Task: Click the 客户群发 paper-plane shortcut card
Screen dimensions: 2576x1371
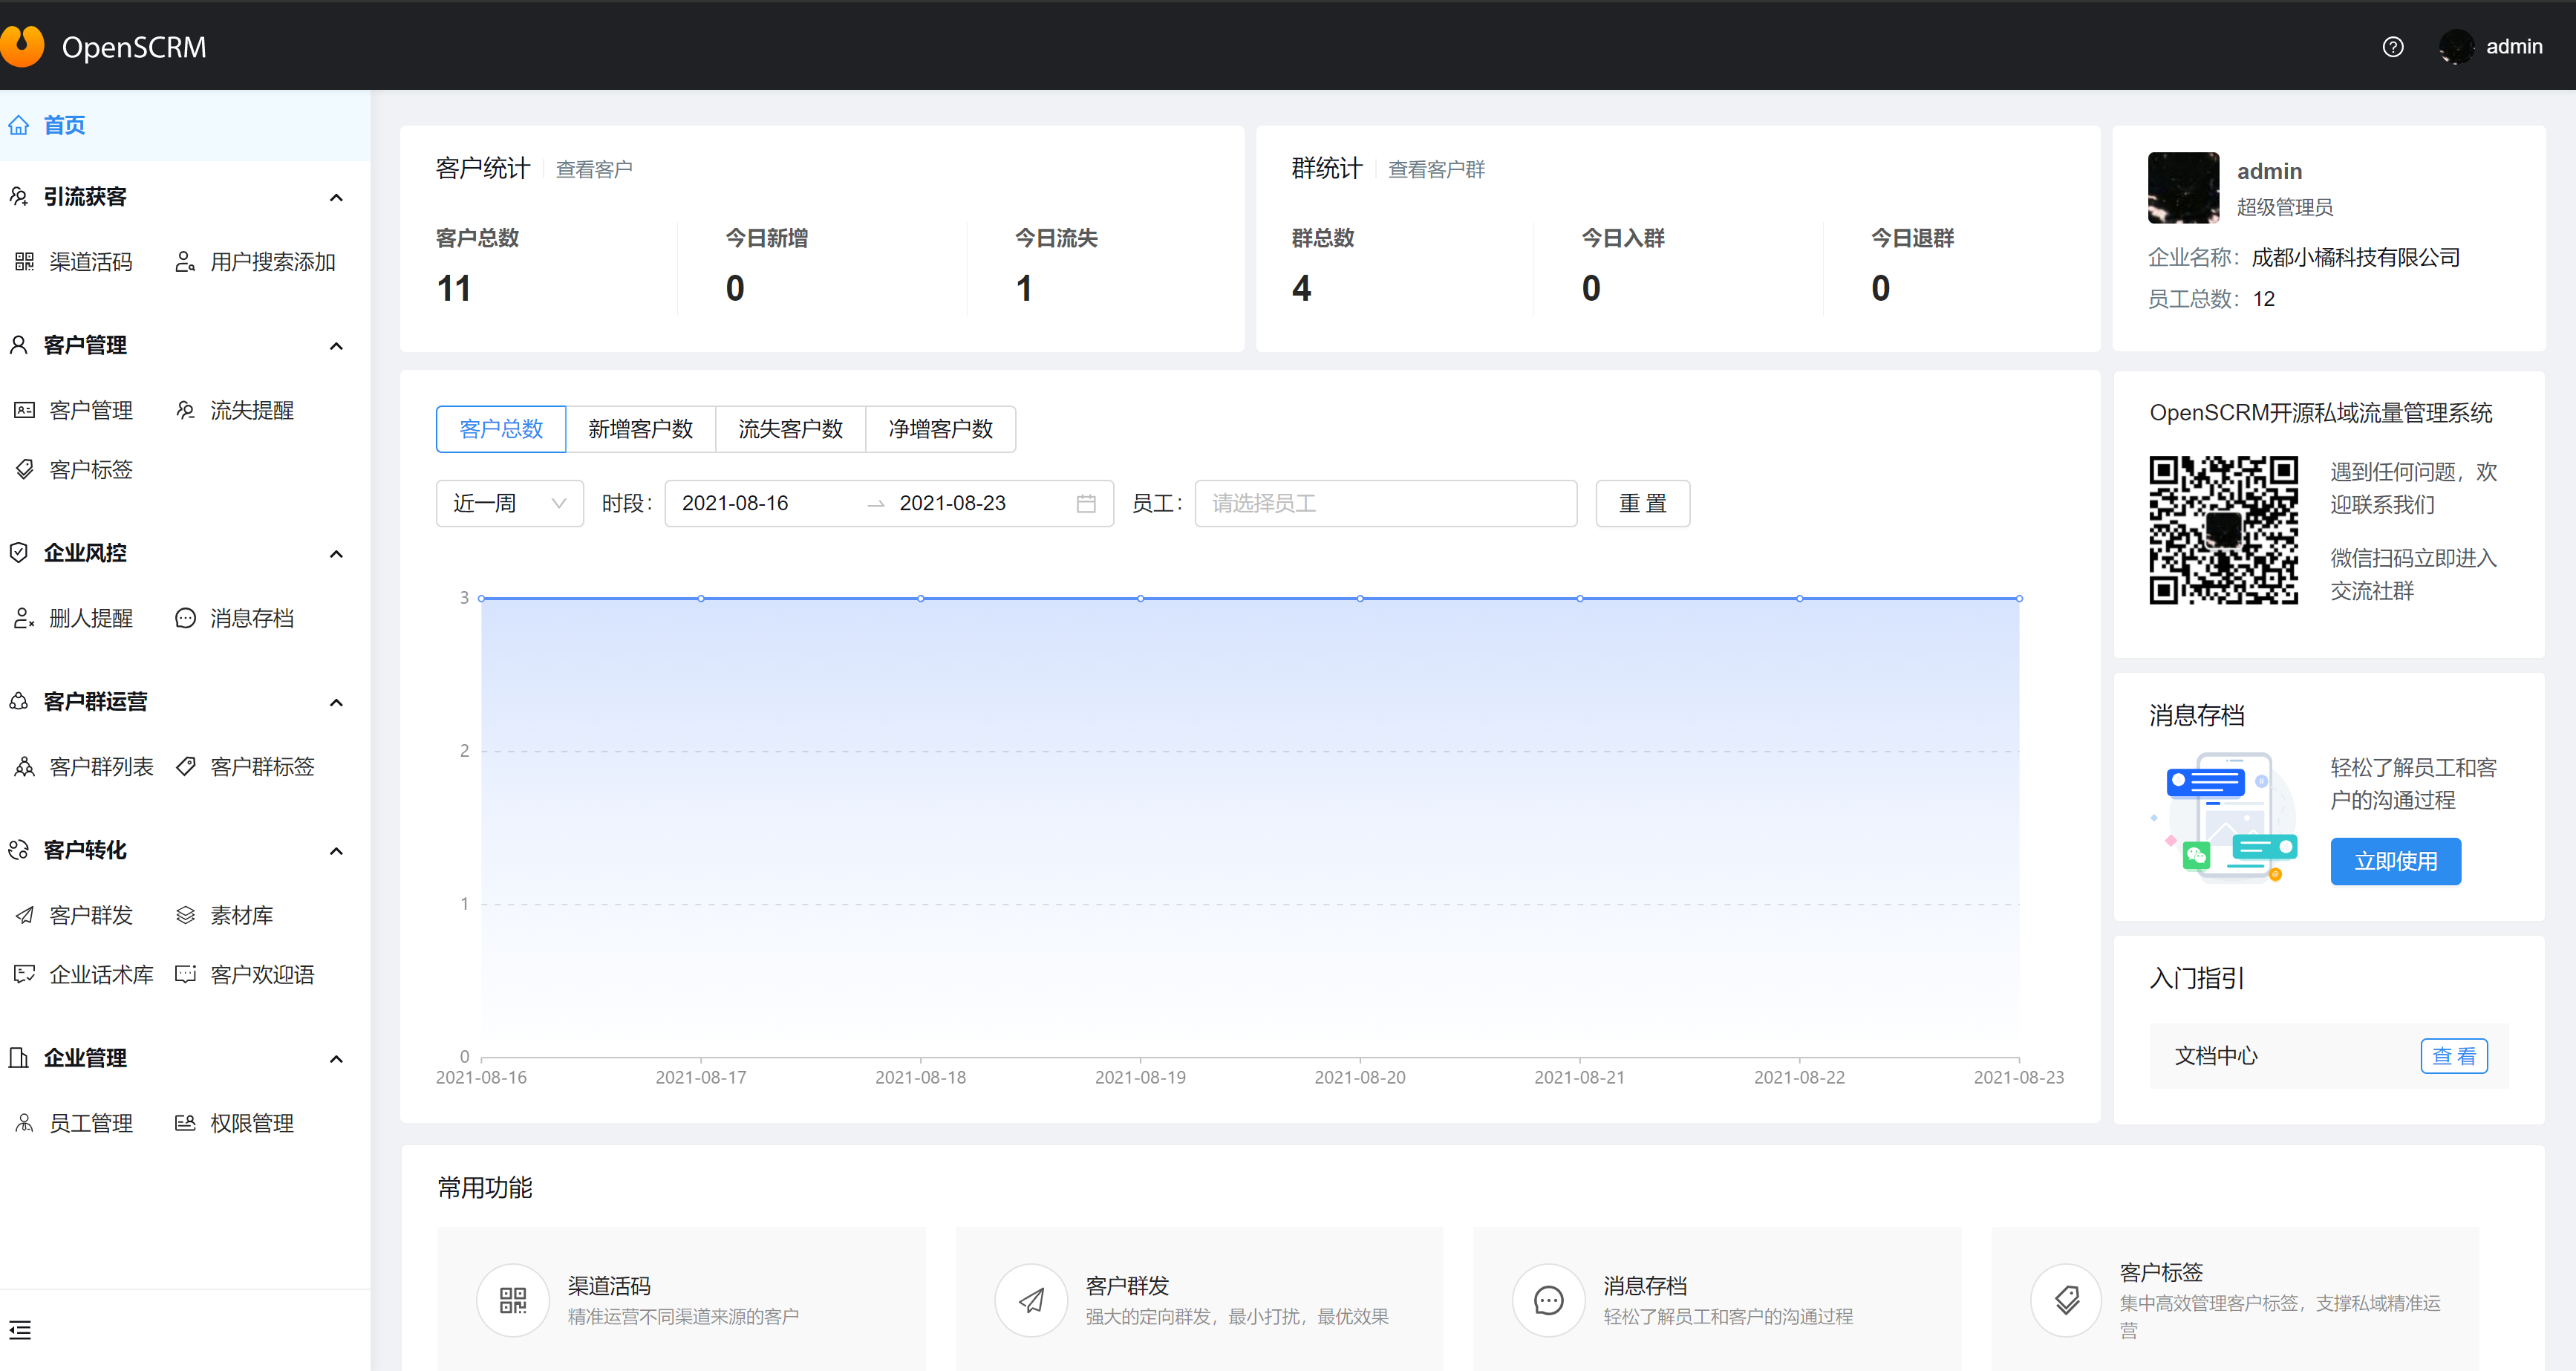Action: [1198, 1299]
